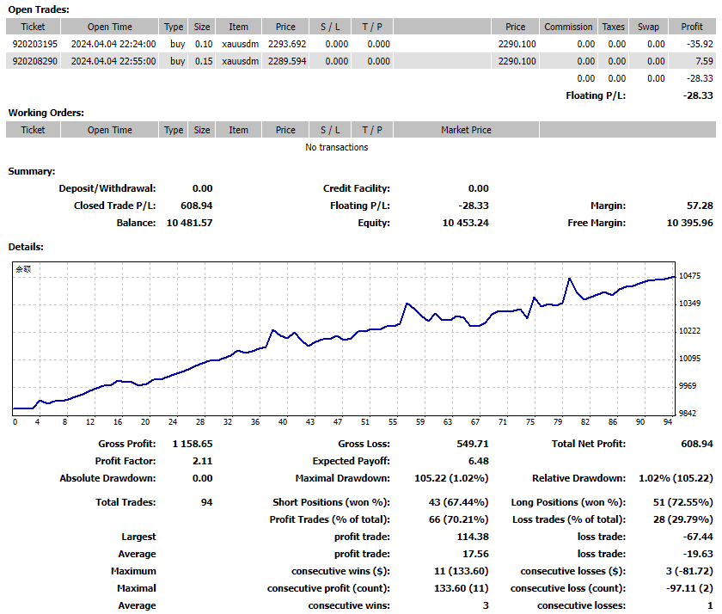Click the Market Price header in Working Orders
Image resolution: width=722 pixels, height=614 pixels.
click(466, 130)
